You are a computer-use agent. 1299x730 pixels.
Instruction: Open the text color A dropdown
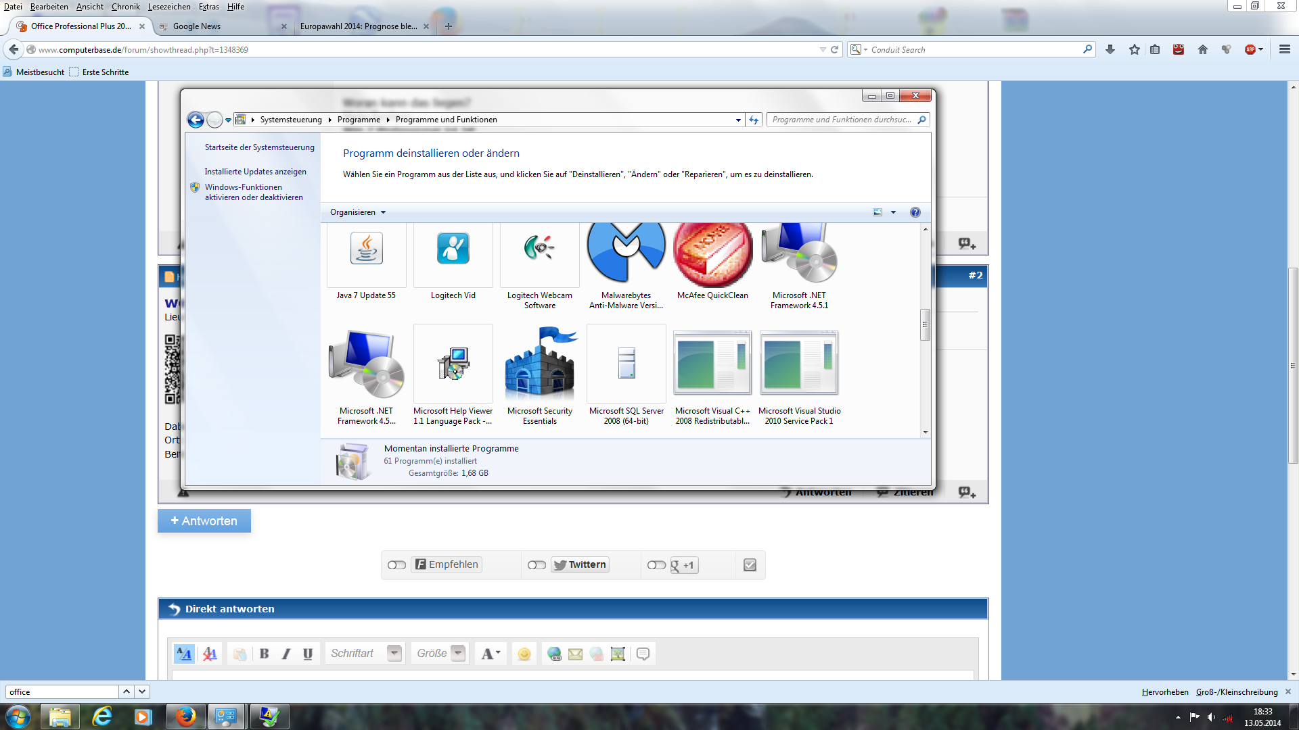(491, 654)
